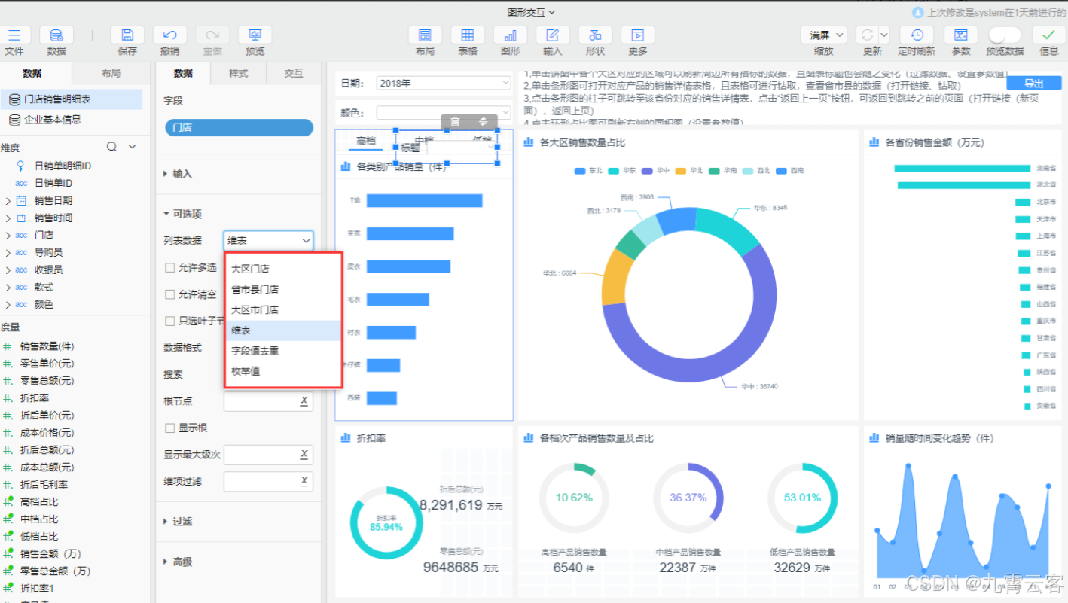
Task: Collapse the 可选项 section
Action: coord(182,214)
